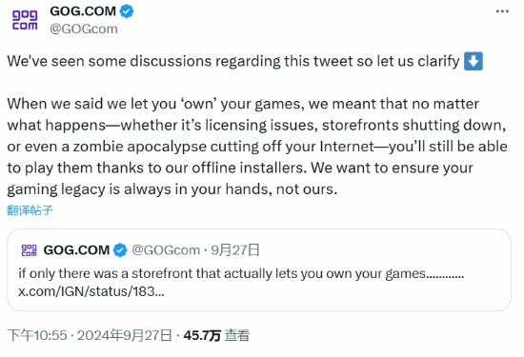524x357 pixels.
Task: Click the 2024年9月27日 post date
Action: (125, 335)
